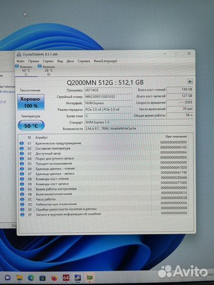Open File Explorer from the taskbar

(20, 278)
